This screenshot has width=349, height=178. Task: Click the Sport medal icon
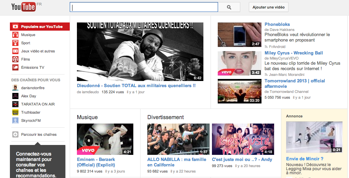(x=15, y=43)
